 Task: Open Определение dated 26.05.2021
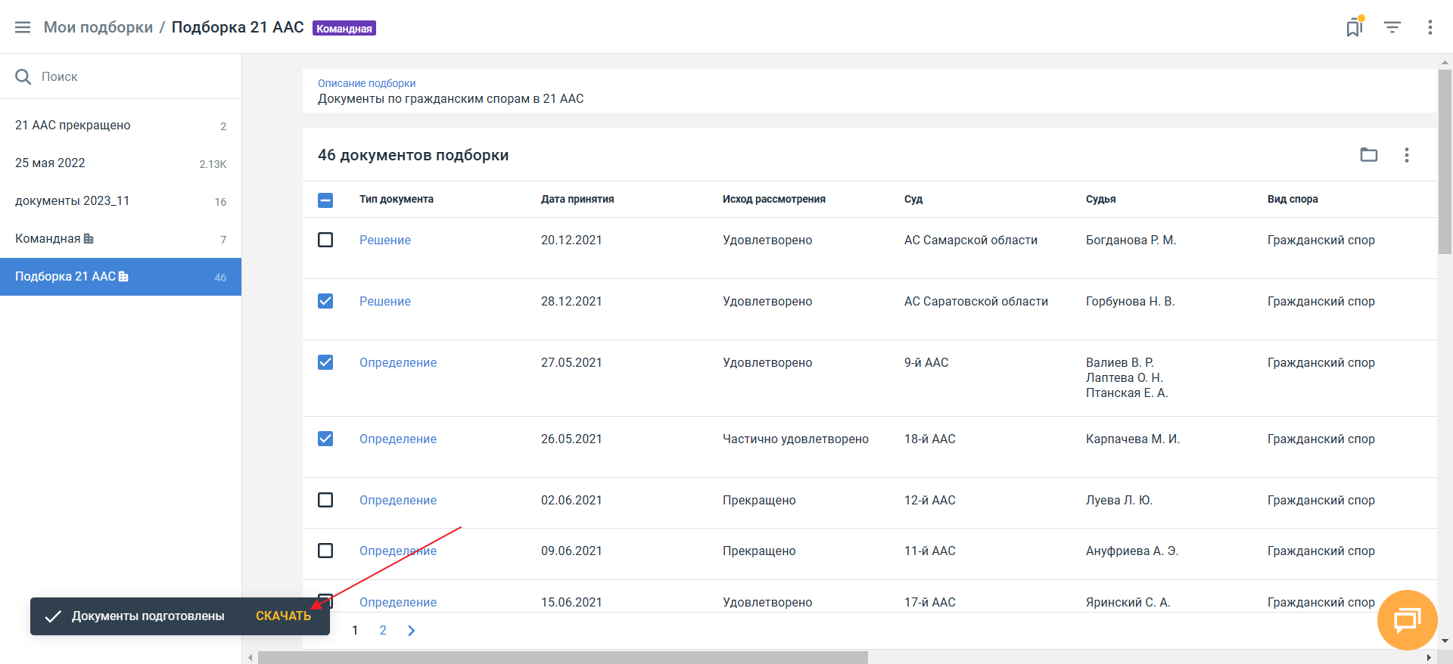(x=398, y=439)
